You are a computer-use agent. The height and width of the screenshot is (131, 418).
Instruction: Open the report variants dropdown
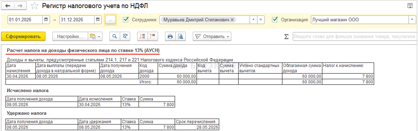[95, 36]
